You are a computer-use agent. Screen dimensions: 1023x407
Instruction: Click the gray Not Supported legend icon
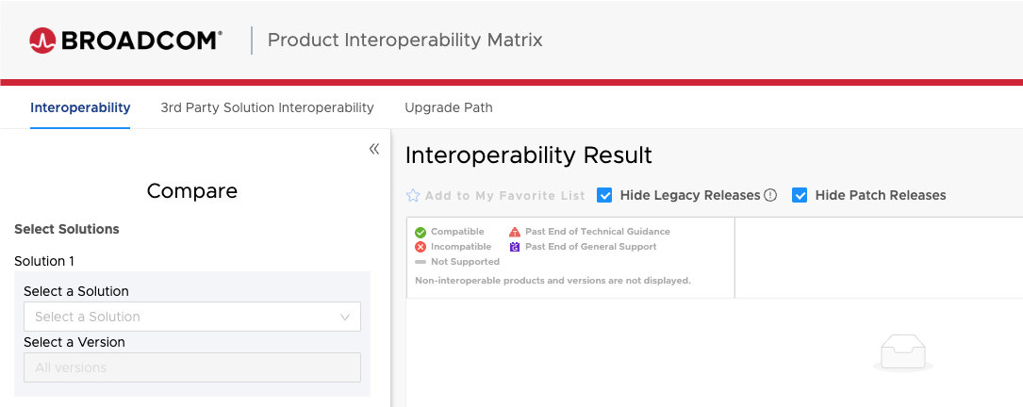coord(421,262)
